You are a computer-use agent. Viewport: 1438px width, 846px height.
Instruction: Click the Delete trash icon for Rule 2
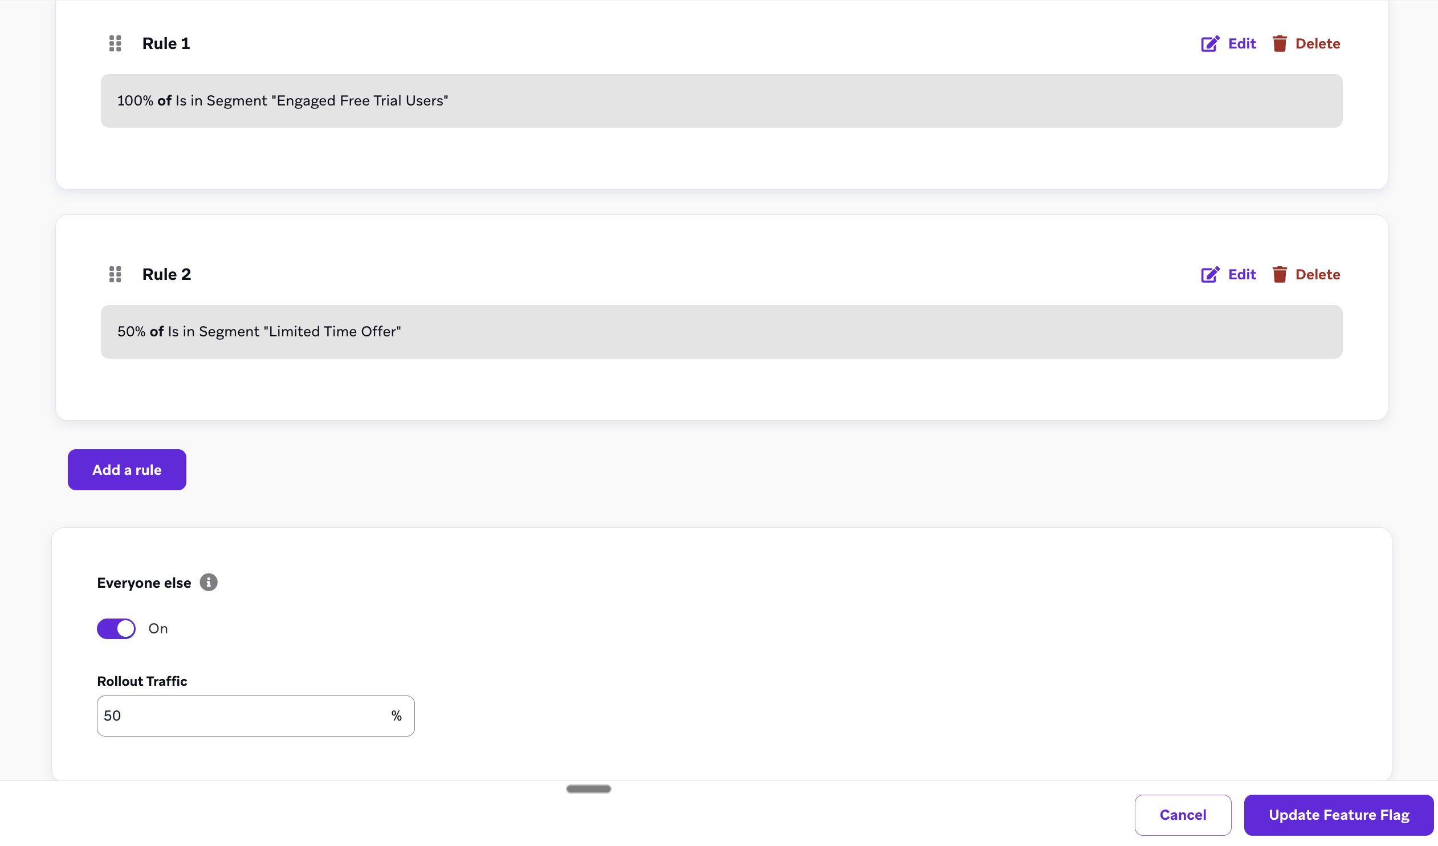(1280, 275)
